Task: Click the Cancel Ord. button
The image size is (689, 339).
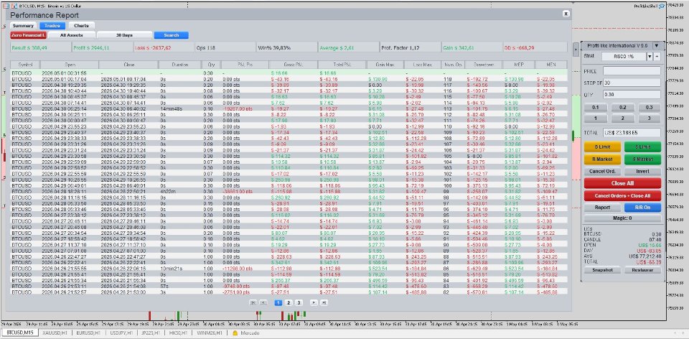Action: coord(602,172)
